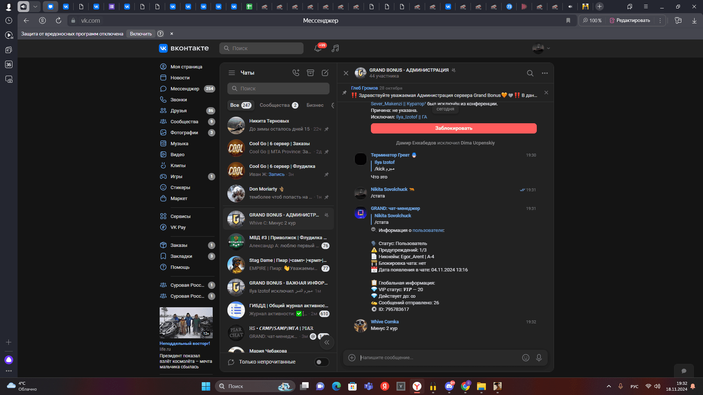Open chat with Никита Терновых
The height and width of the screenshot is (395, 703).
[278, 125]
